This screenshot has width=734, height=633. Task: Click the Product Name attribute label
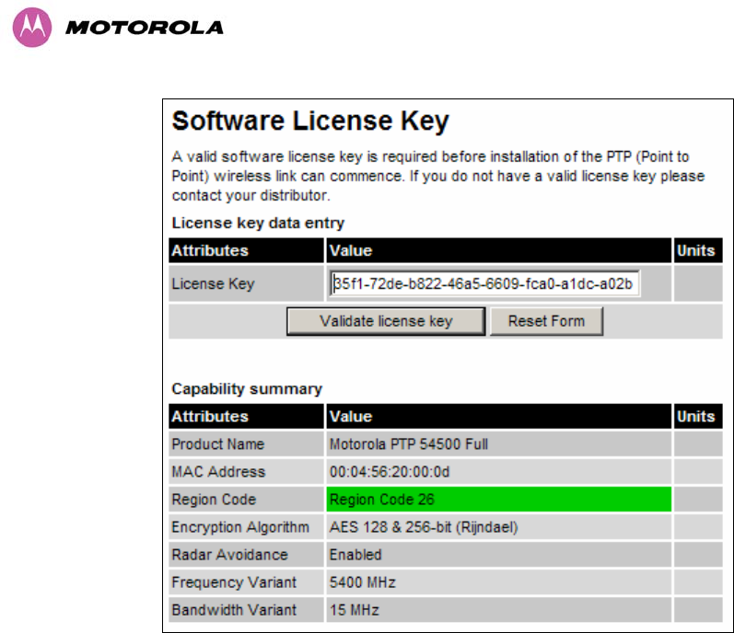click(x=217, y=444)
